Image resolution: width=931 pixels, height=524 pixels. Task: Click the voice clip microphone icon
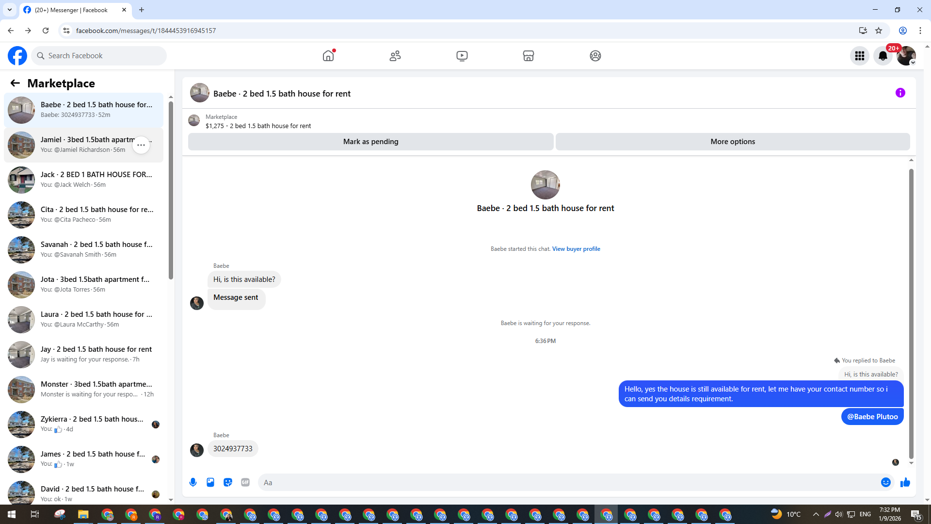(193, 482)
